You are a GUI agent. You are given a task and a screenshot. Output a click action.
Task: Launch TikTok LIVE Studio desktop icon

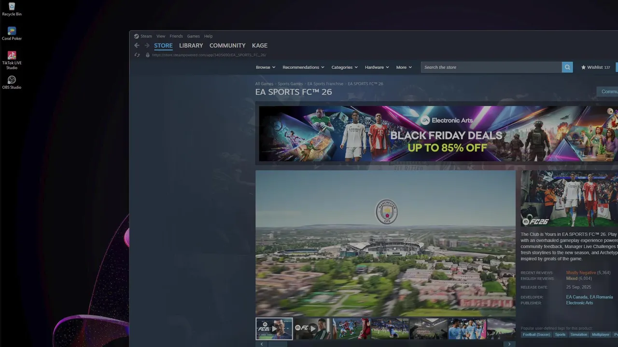pyautogui.click(x=12, y=60)
